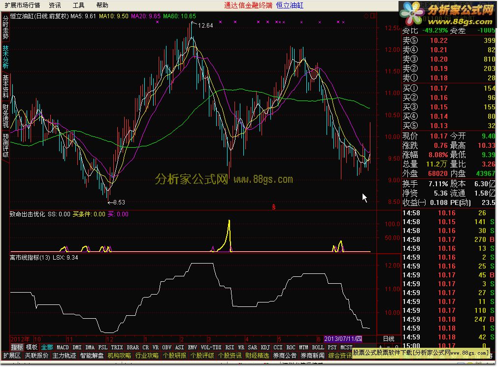Open the 分时走势 sidebar tab

pyautogui.click(x=5, y=28)
